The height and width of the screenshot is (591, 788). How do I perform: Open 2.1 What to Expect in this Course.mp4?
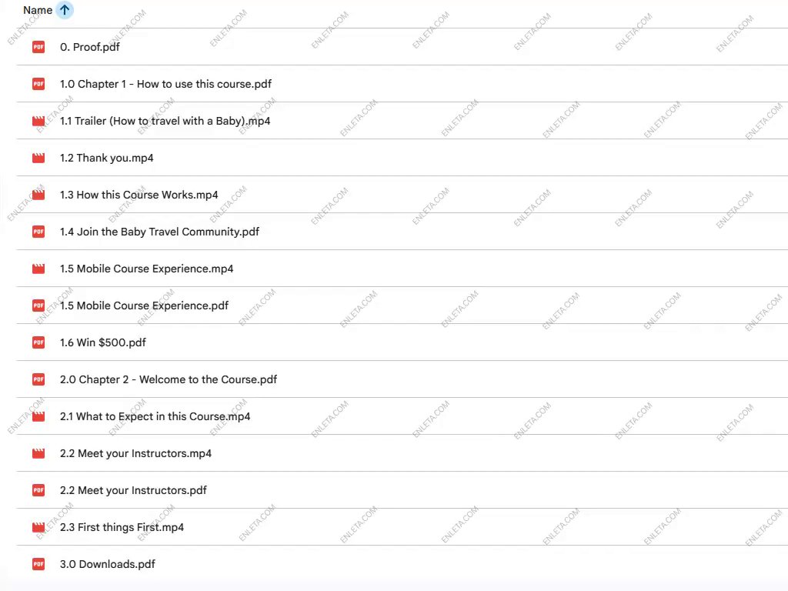pyautogui.click(x=155, y=416)
